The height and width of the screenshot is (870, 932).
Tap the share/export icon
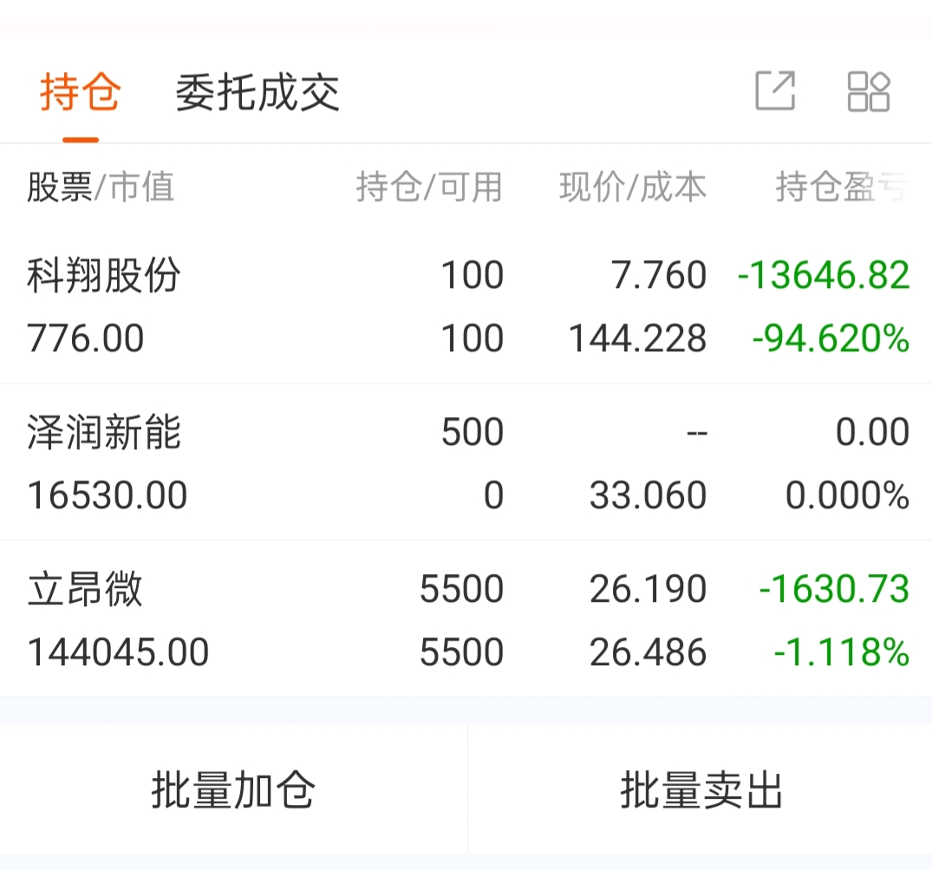click(774, 91)
